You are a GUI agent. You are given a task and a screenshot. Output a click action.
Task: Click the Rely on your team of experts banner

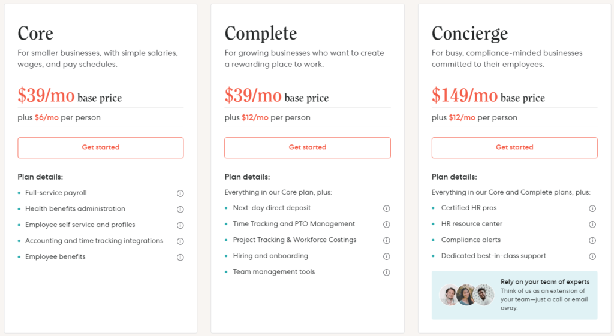pyautogui.click(x=514, y=295)
